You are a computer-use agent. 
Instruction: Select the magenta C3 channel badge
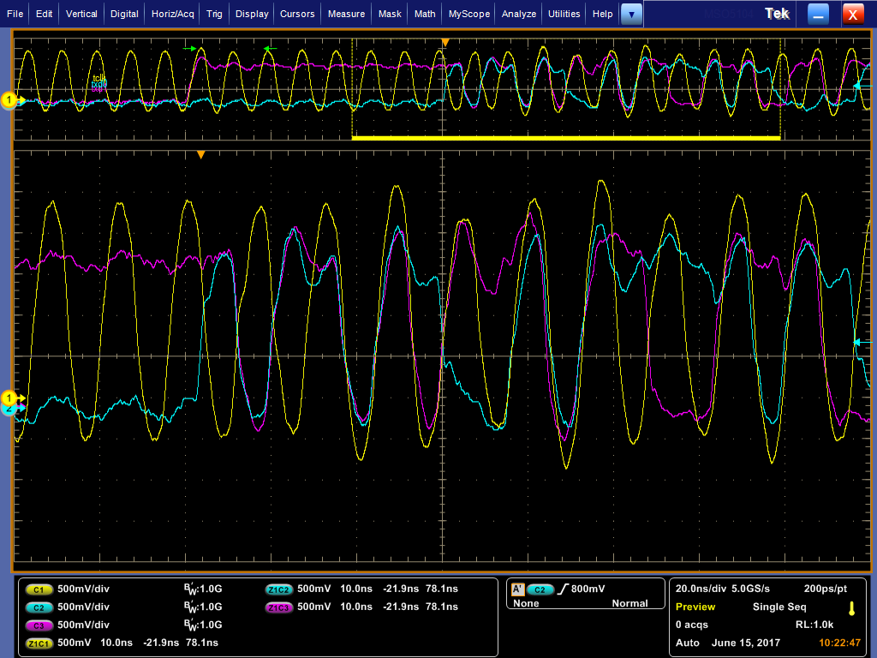click(39, 625)
